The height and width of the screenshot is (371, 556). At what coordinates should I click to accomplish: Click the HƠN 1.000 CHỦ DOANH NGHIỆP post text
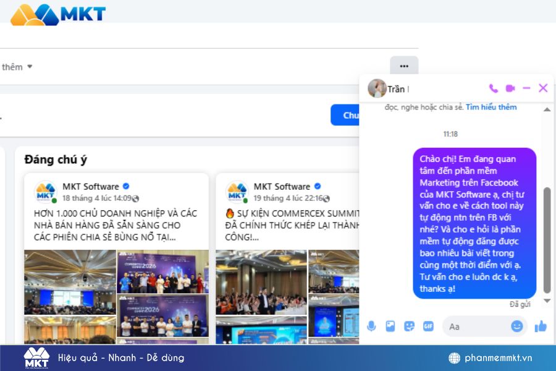pos(116,225)
